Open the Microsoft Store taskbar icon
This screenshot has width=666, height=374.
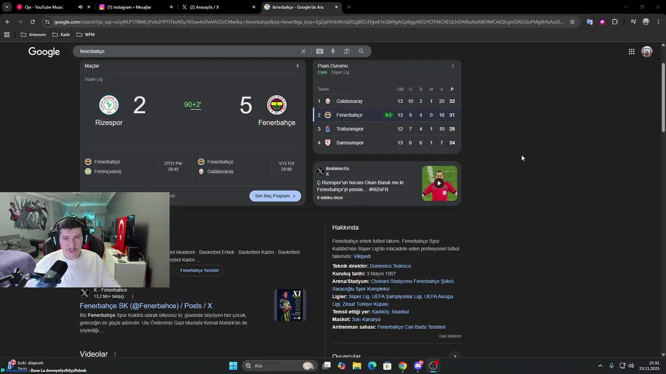387,366
